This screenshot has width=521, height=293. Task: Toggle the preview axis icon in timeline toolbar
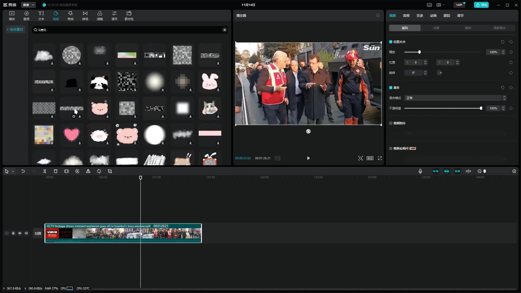click(x=468, y=171)
